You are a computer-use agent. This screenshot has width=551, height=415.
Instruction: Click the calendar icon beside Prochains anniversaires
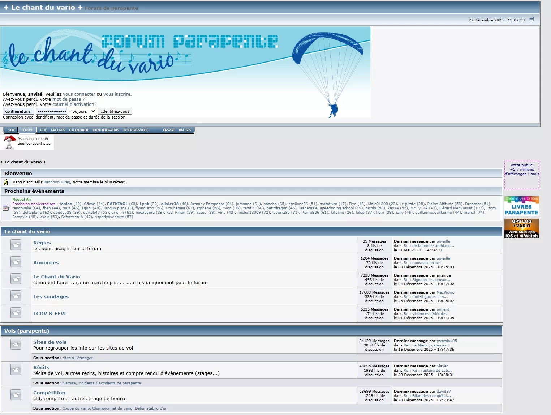tap(6, 208)
